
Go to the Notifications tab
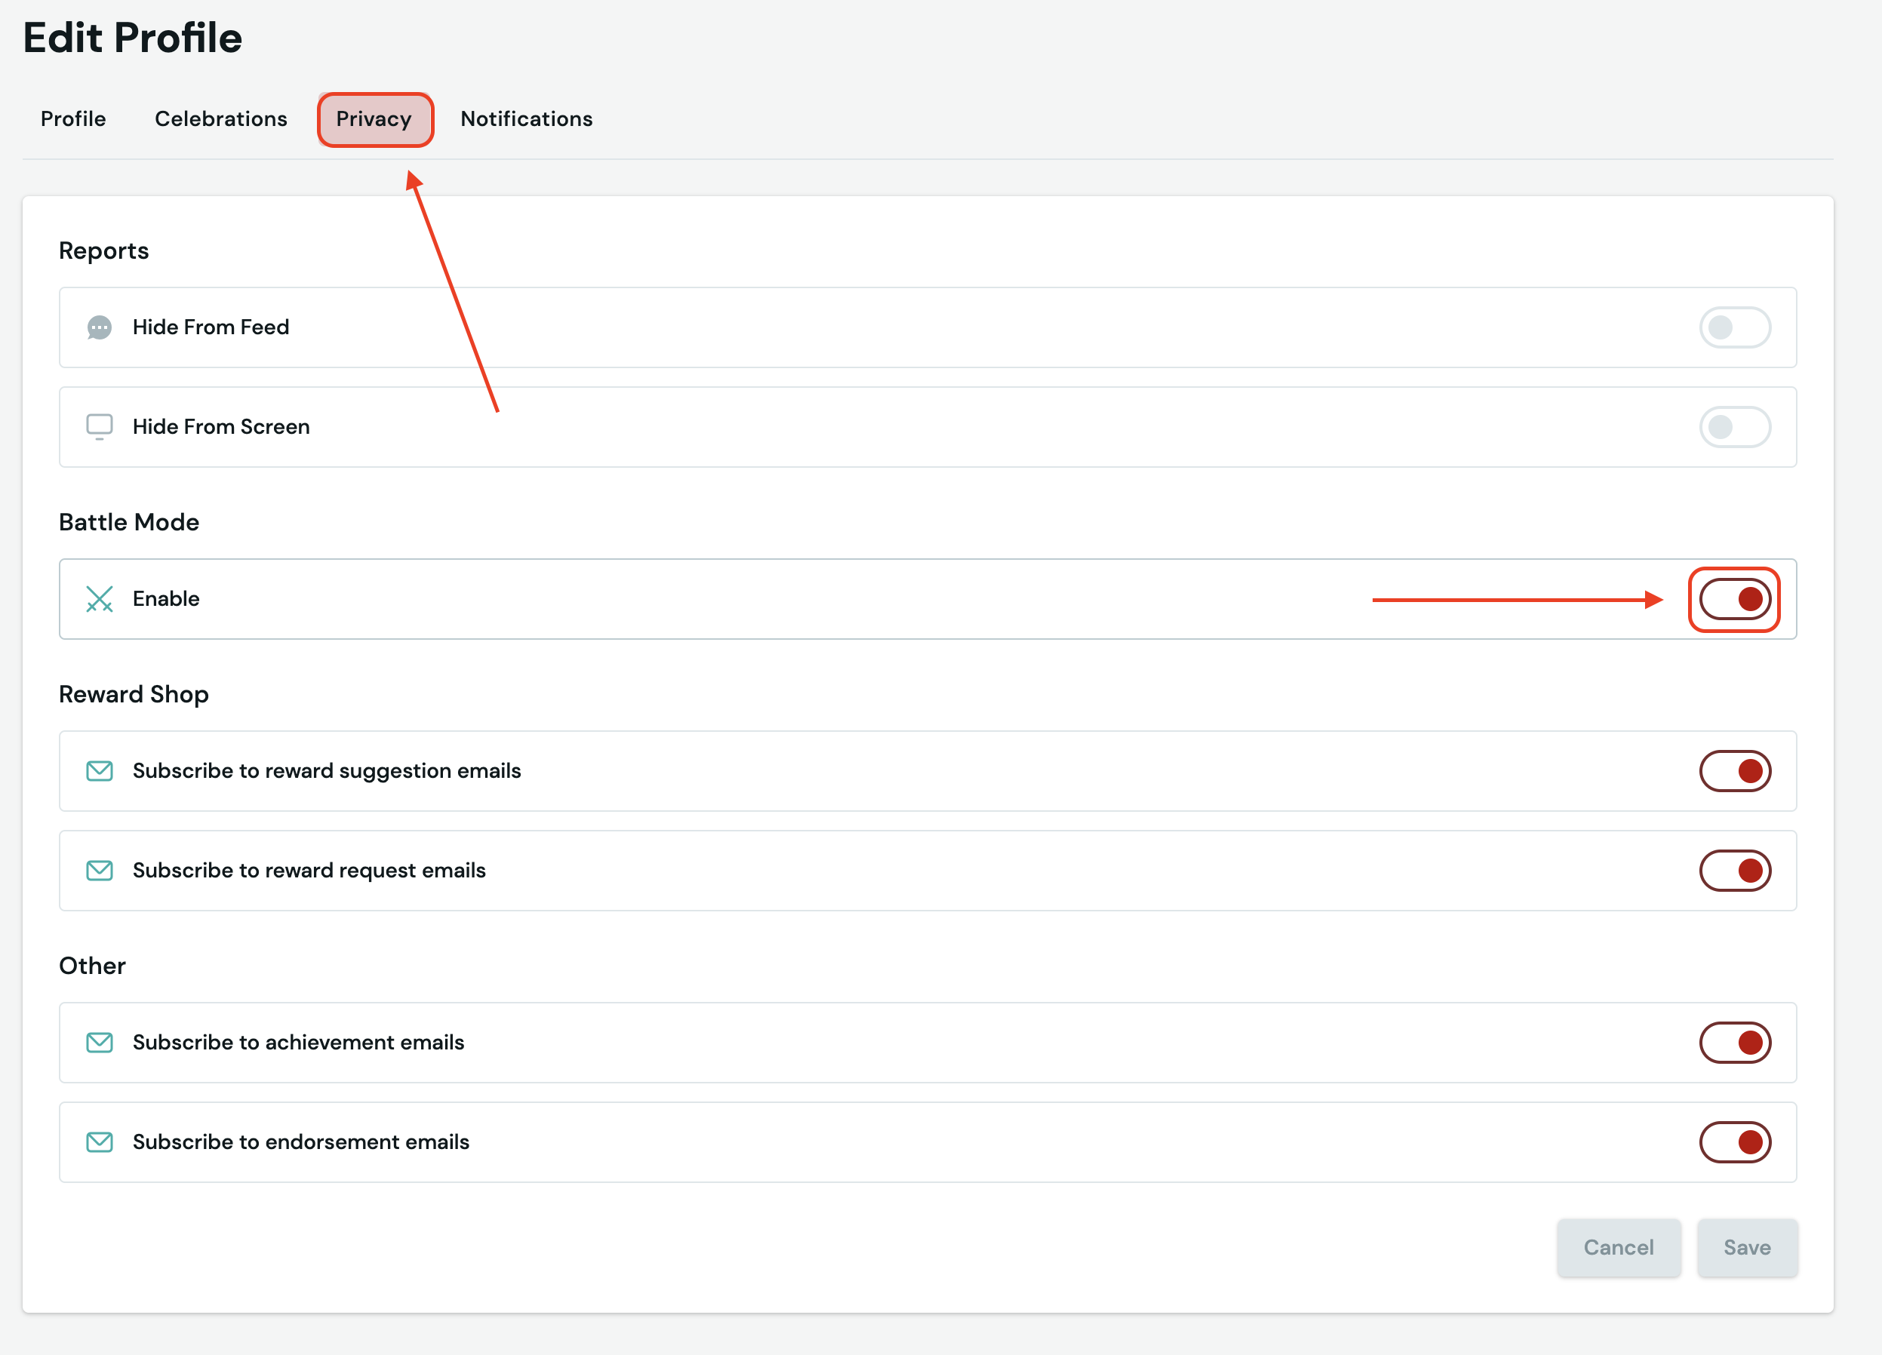[526, 118]
